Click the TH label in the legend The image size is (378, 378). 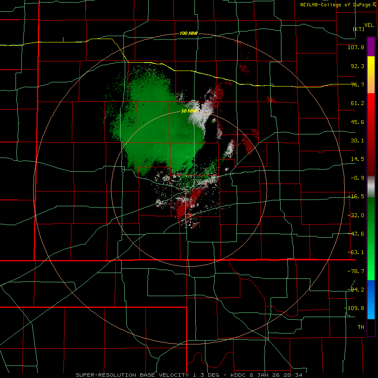tap(361, 327)
